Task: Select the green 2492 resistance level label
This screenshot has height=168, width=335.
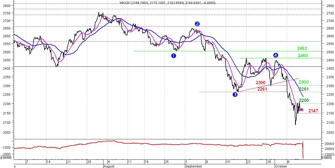Action: point(302,48)
